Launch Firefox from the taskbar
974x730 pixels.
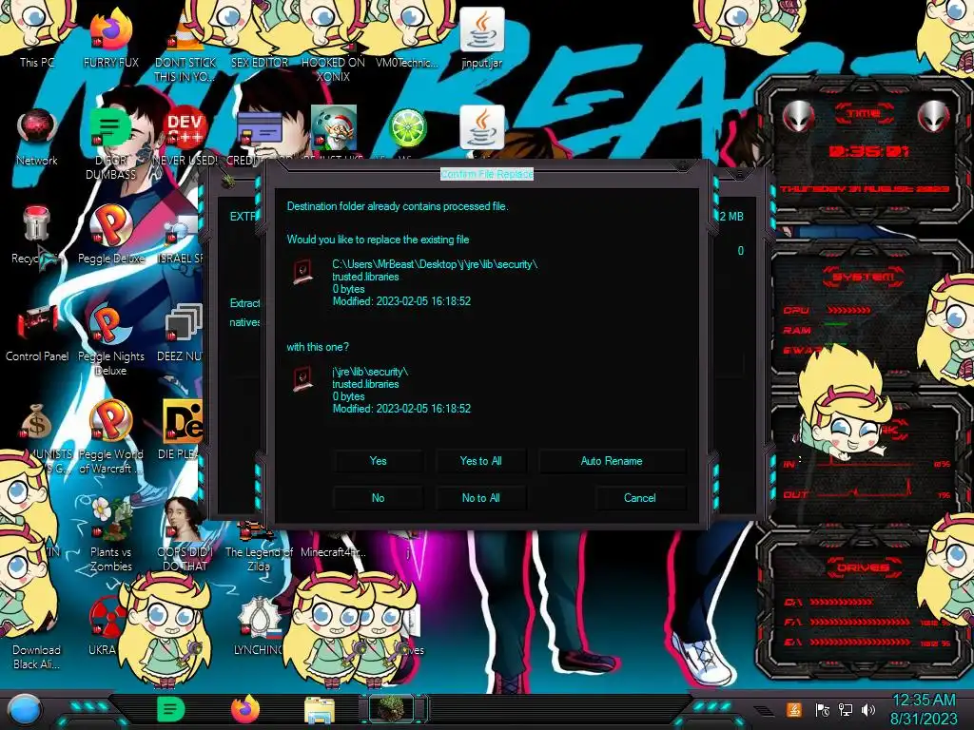[x=245, y=709]
